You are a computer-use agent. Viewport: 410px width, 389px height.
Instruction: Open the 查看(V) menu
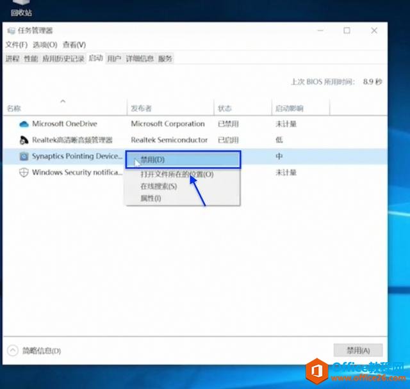point(74,45)
